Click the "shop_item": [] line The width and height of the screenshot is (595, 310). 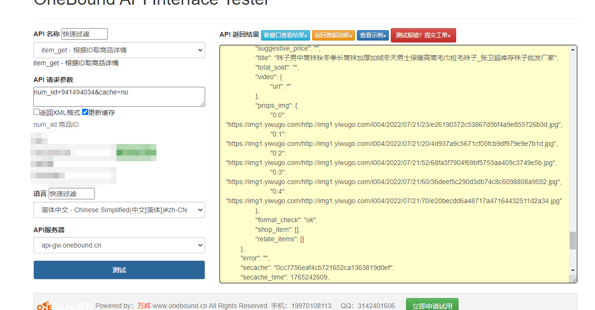click(x=278, y=229)
